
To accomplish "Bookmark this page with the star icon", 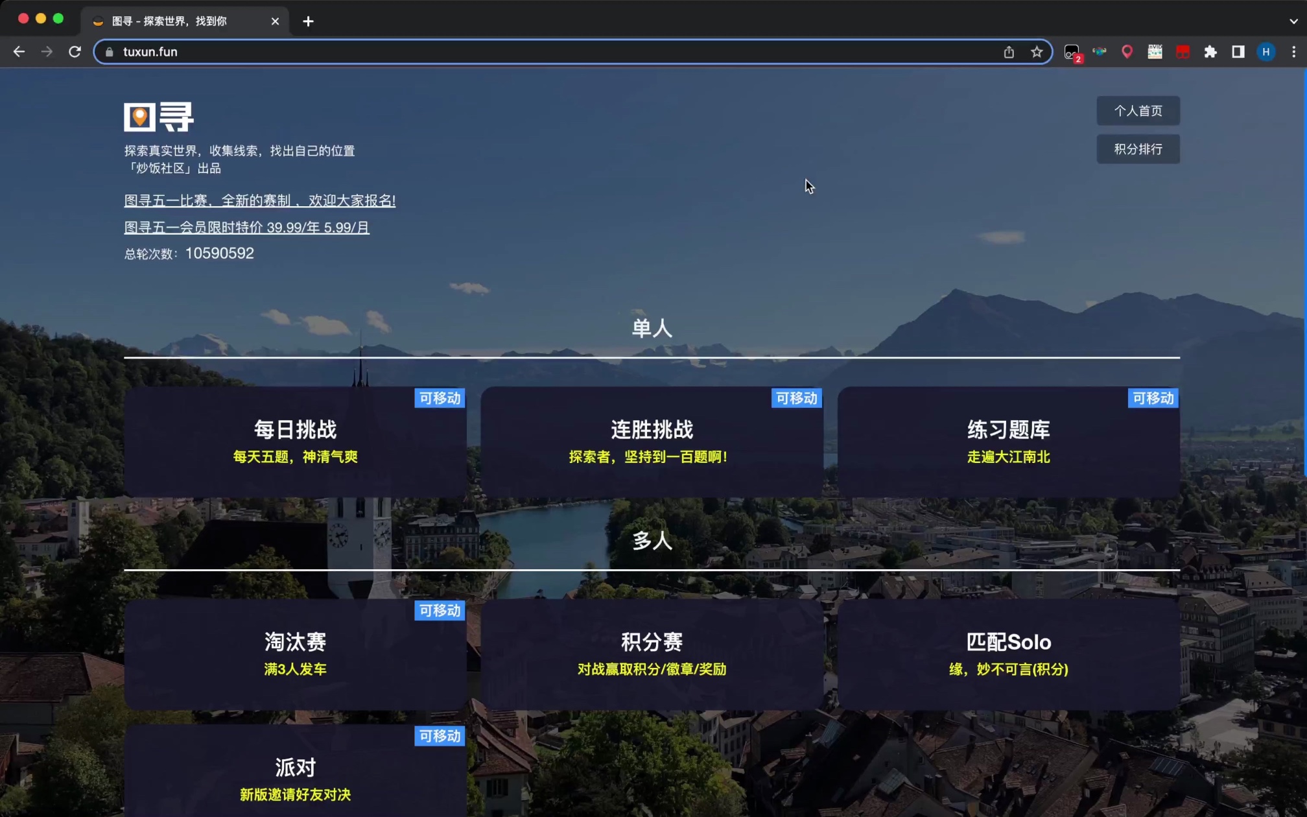I will (1036, 52).
